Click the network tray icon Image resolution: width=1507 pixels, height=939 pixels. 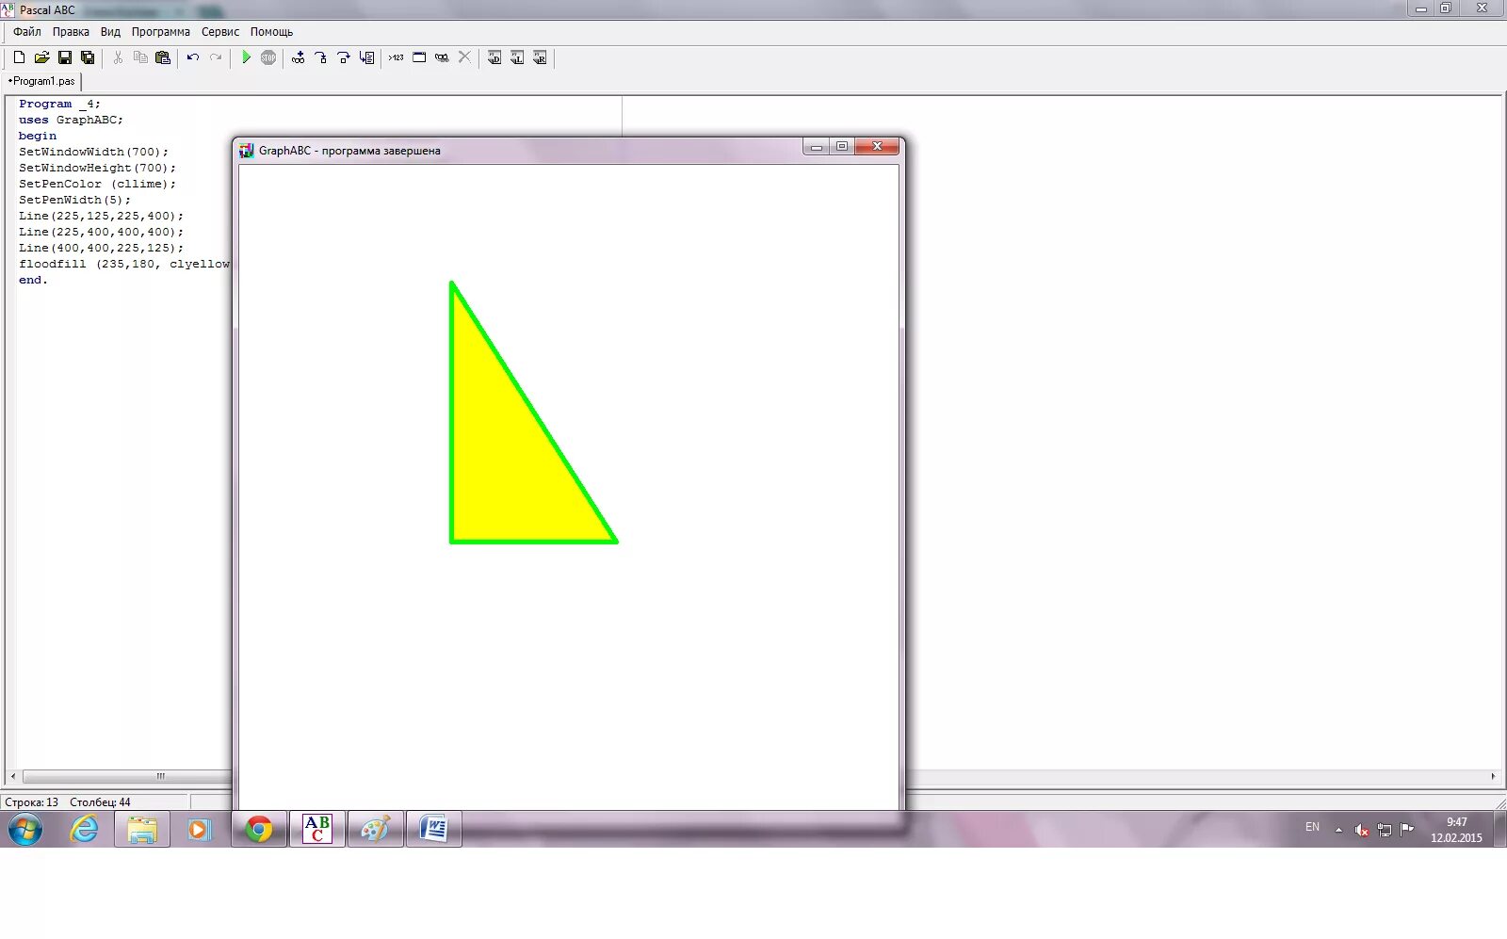pyautogui.click(x=1385, y=830)
